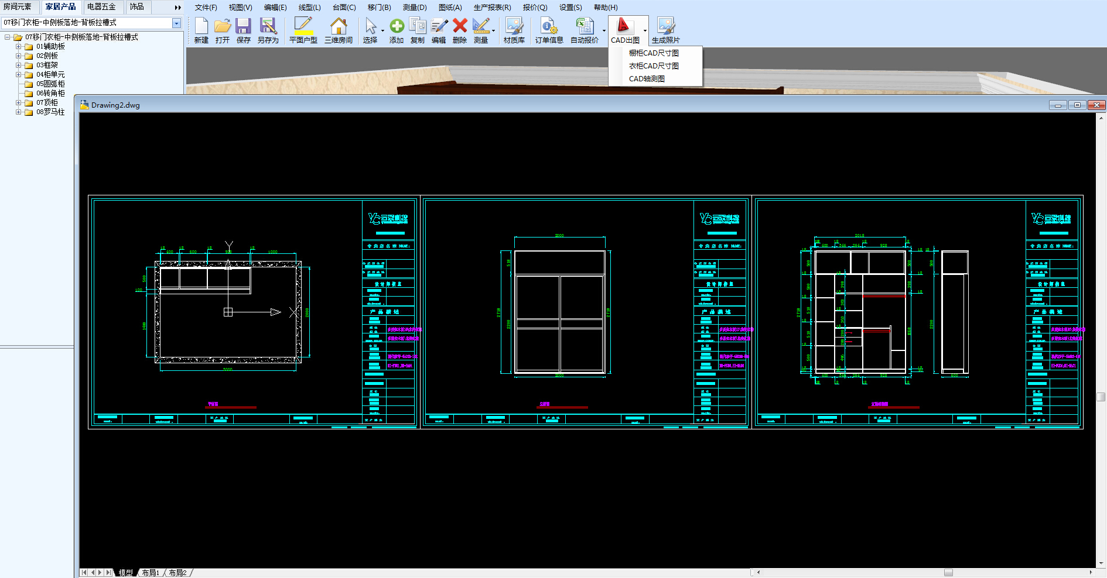Switch to the 电器五金 panel tab
This screenshot has width=1107, height=578.
[102, 7]
